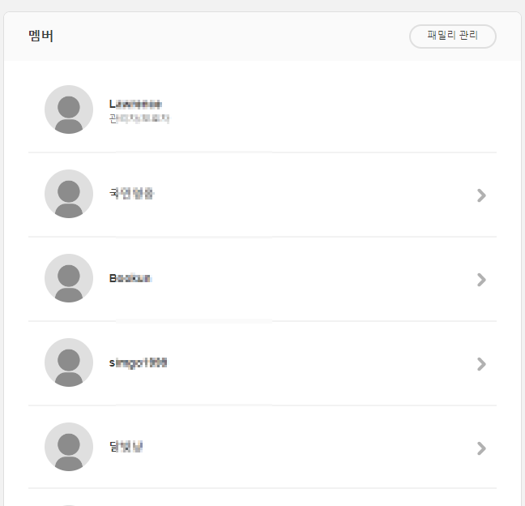This screenshot has width=525, height=506.
Task: Click the chevron arrow in the fourth member row
Action: 481,363
